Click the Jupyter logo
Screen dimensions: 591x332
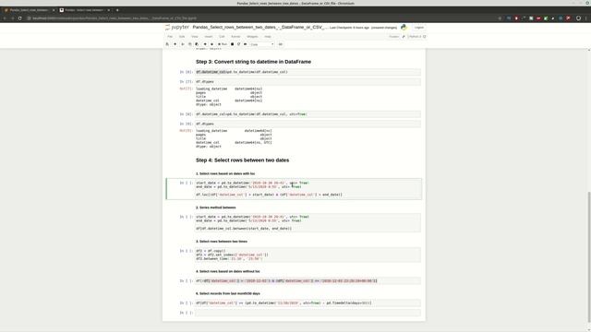(x=177, y=27)
